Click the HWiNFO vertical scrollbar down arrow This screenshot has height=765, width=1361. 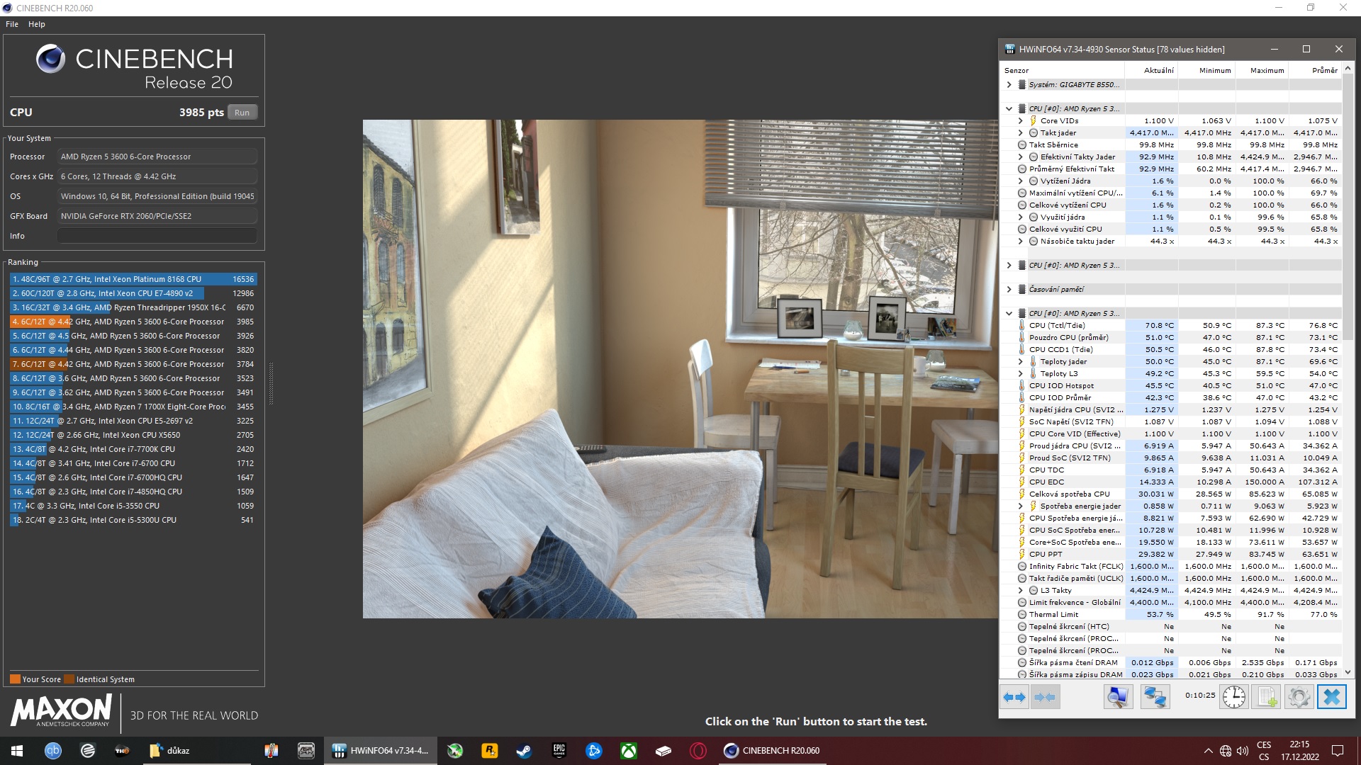point(1348,672)
